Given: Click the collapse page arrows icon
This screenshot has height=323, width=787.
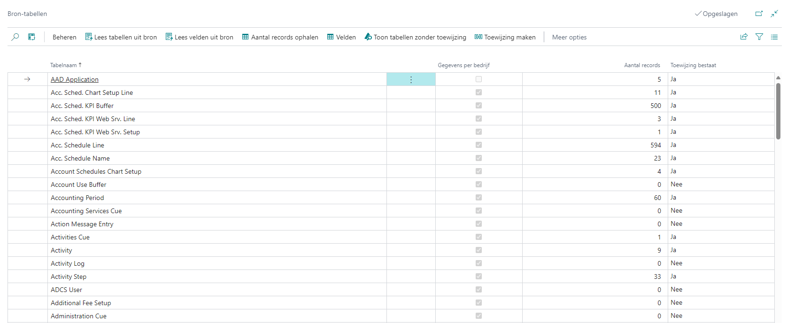Looking at the screenshot, I should [774, 14].
